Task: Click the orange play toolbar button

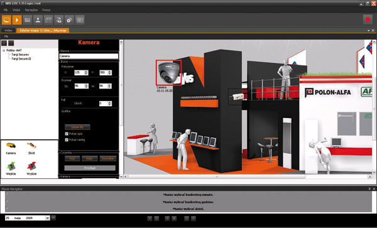Action: (17, 20)
